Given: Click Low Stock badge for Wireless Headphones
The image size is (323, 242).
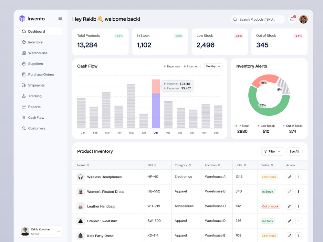Looking at the screenshot, I should [269, 177].
